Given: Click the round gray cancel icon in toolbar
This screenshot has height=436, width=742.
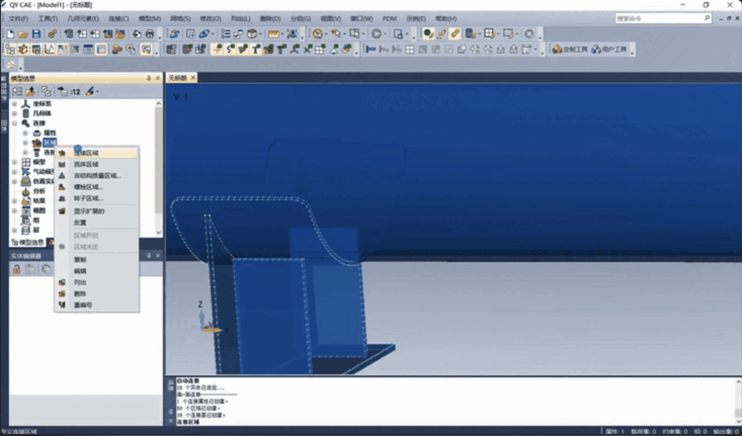Looking at the screenshot, I should click(x=529, y=34).
